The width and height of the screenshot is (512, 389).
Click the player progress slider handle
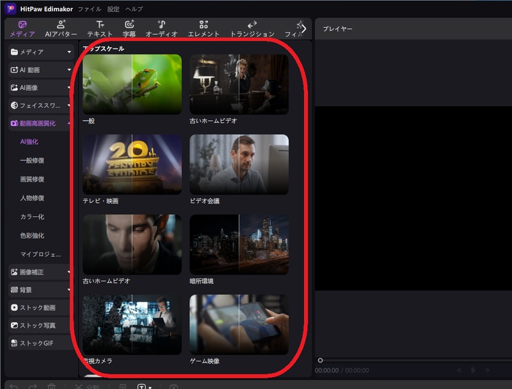pos(321,360)
